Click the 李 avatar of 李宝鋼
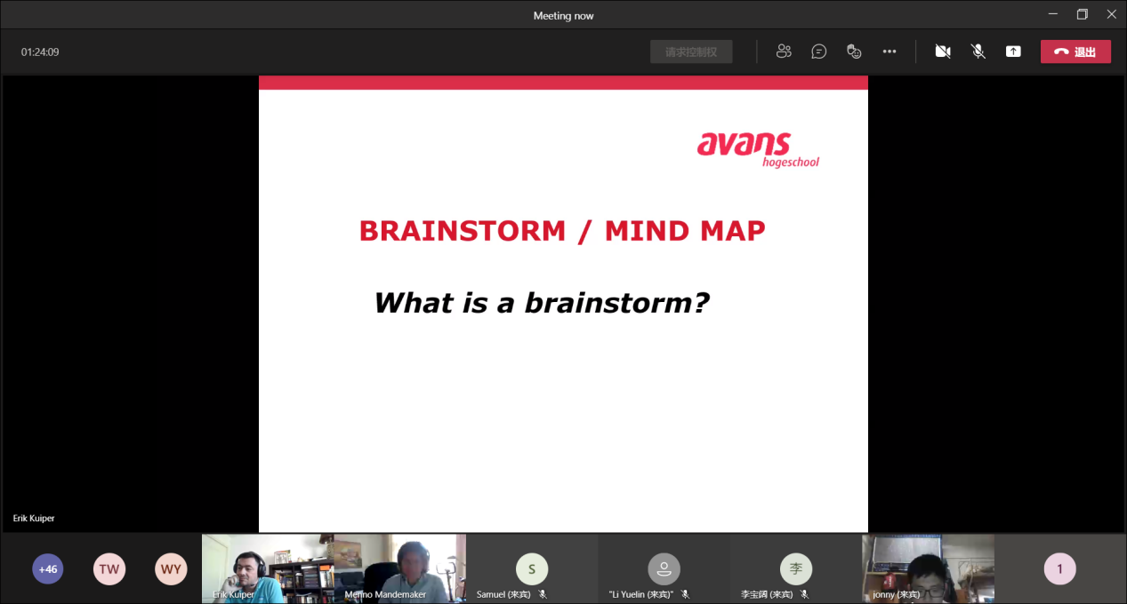This screenshot has width=1127, height=604. tap(795, 568)
